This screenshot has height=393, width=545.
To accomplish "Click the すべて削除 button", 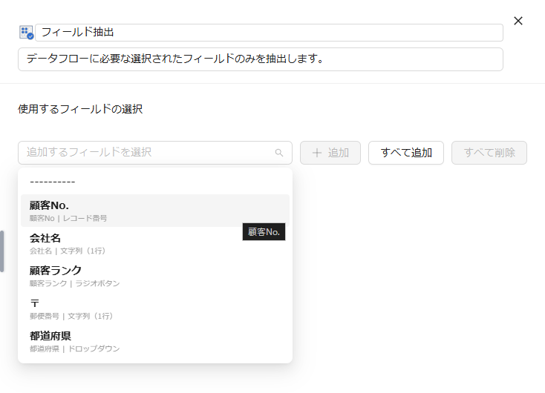I will pyautogui.click(x=489, y=153).
